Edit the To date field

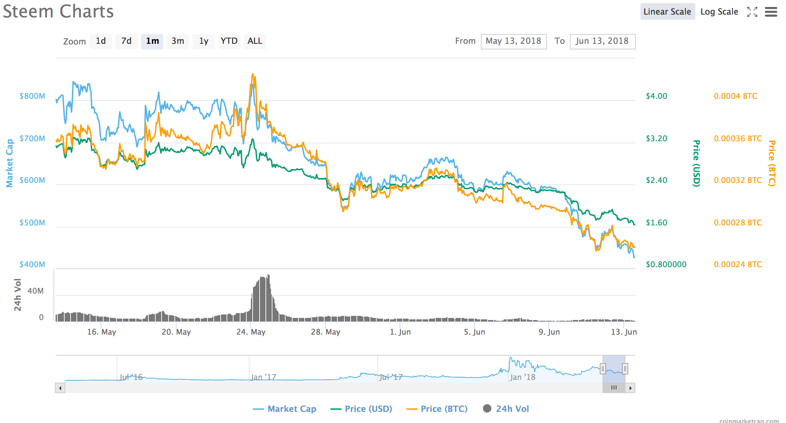click(603, 41)
